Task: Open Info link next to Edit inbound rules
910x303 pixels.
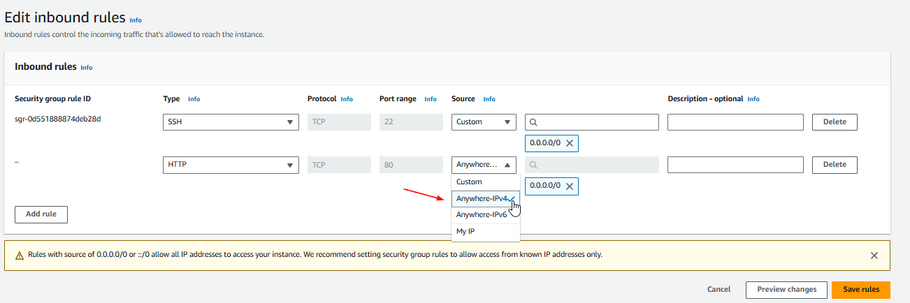Action: 136,20
